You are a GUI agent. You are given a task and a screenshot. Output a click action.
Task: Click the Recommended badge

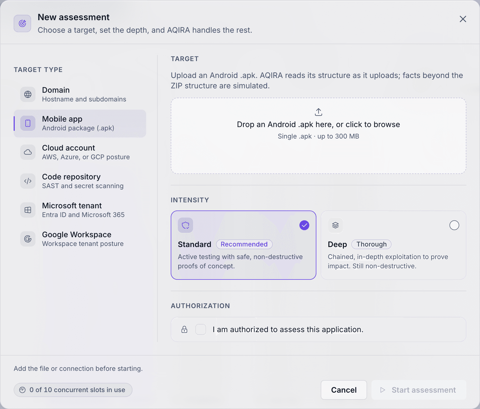244,244
